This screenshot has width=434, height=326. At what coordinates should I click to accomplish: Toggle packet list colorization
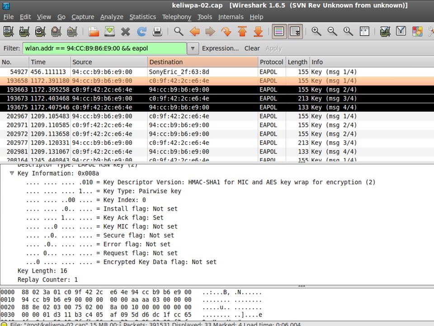(279, 31)
